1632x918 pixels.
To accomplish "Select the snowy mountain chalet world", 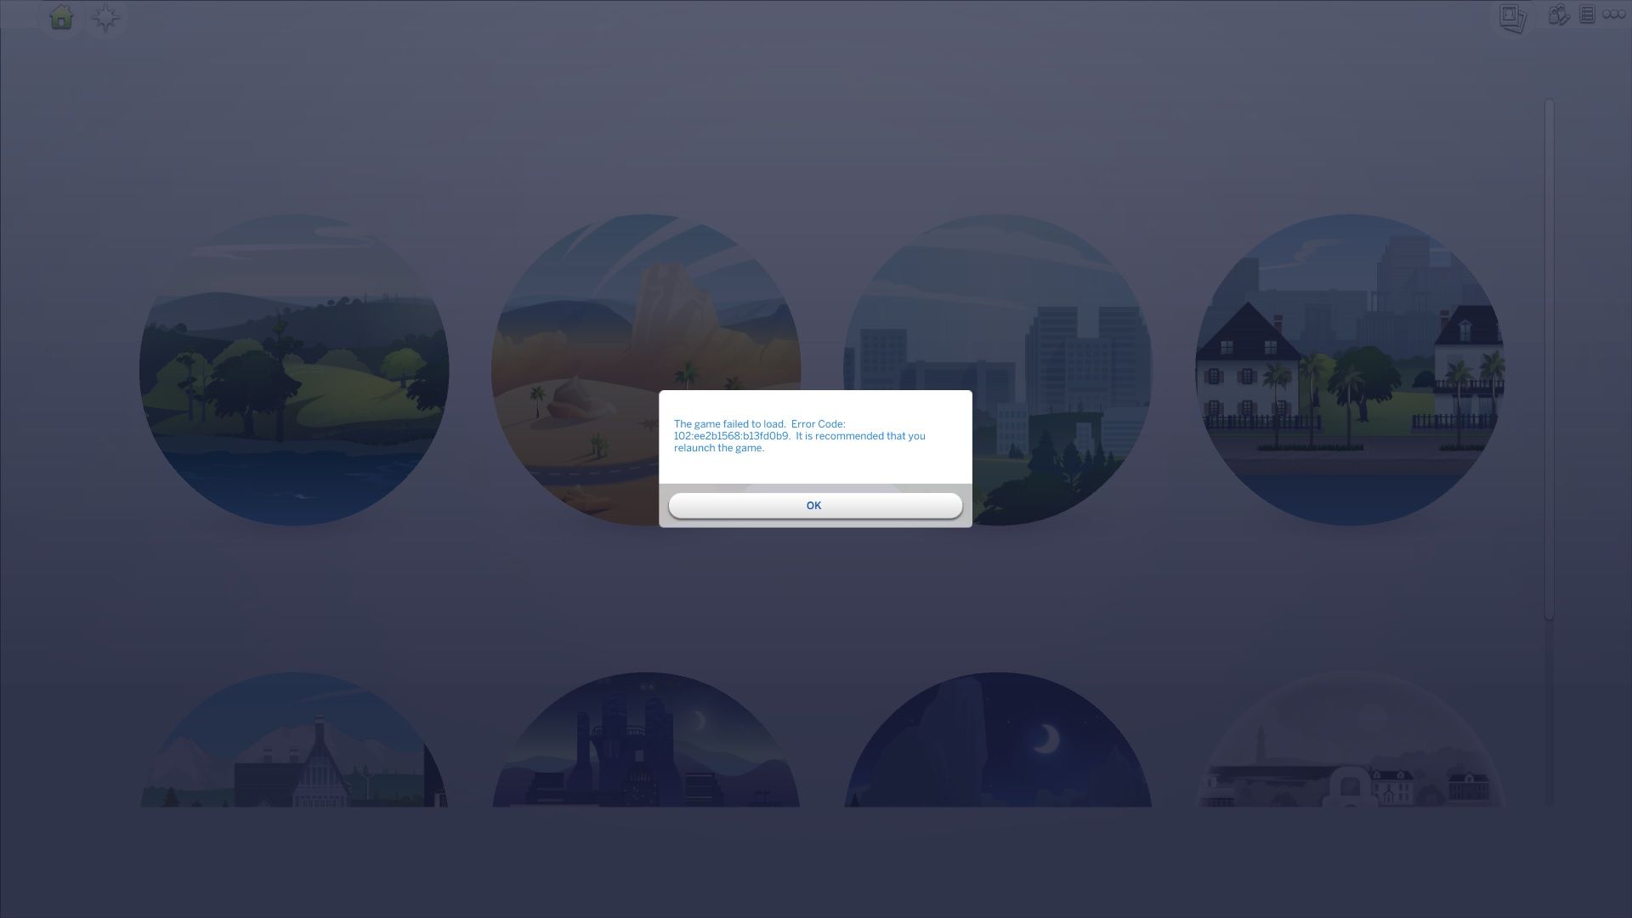I will (x=294, y=748).
